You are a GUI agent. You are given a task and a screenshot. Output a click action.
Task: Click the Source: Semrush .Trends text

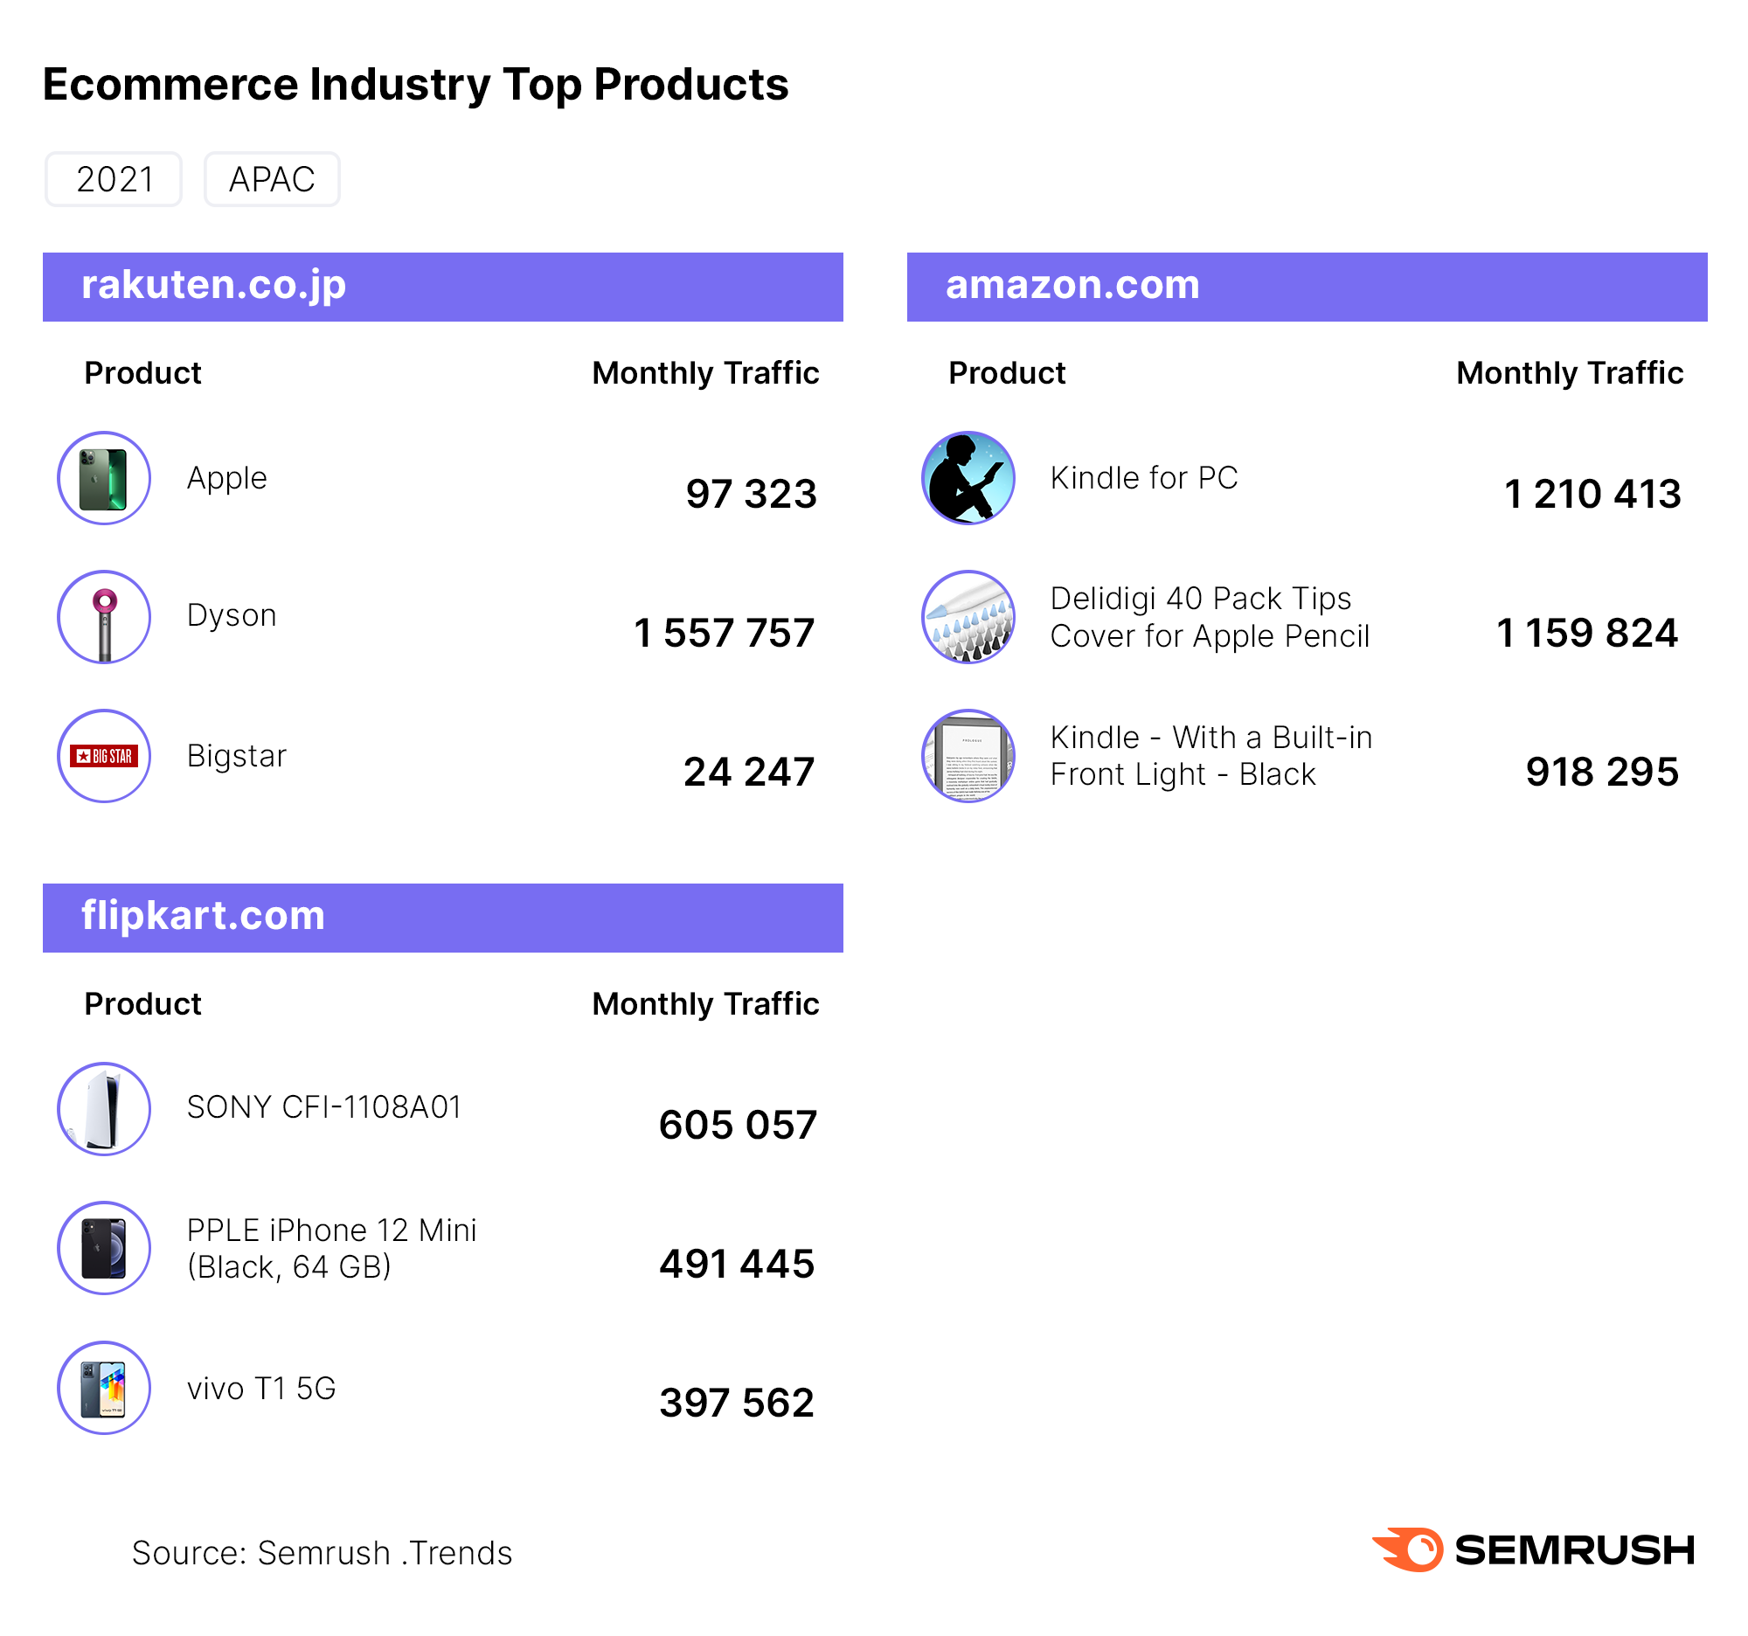[x=322, y=1553]
